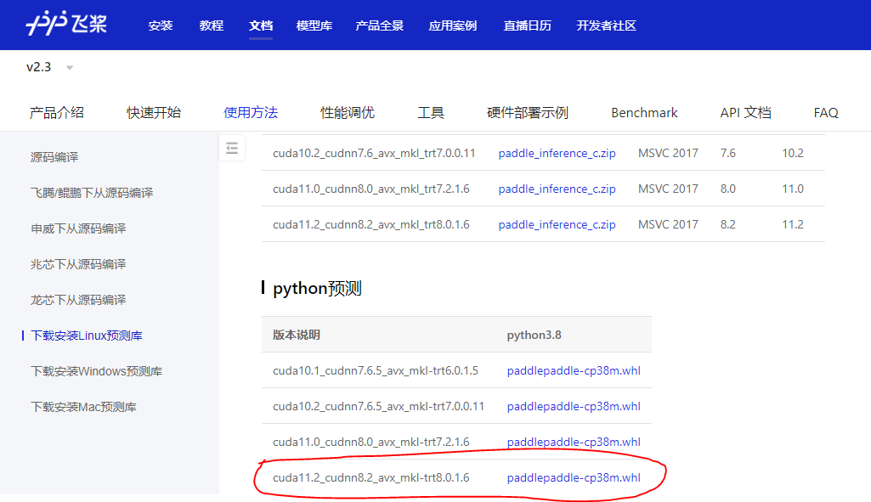Open the v2.3 version dropdown
Screen dimensions: 871x502
coord(49,67)
